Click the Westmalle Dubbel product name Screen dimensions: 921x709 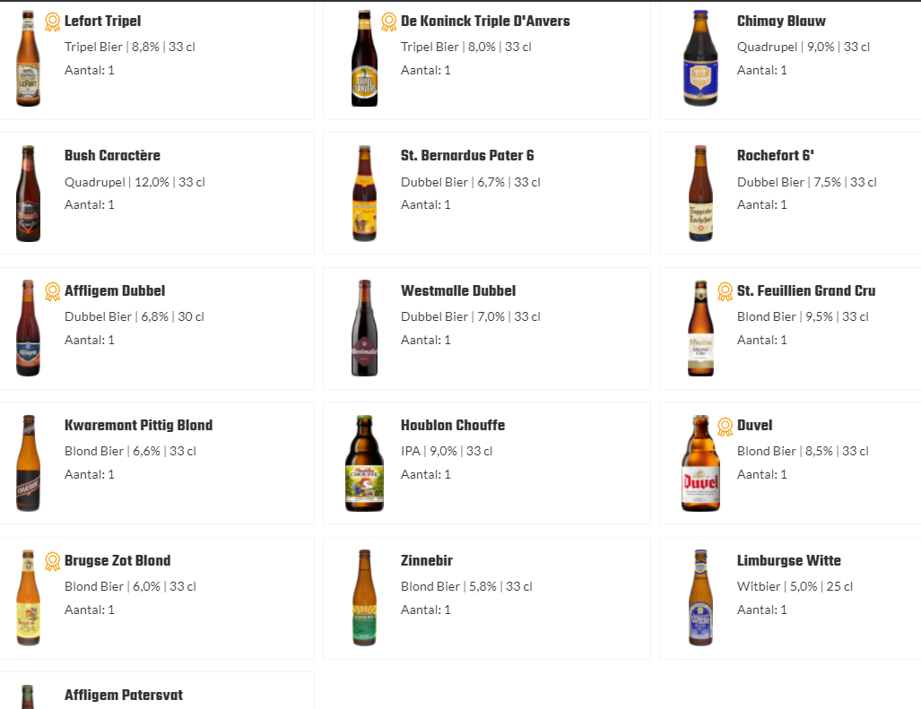[x=458, y=290]
